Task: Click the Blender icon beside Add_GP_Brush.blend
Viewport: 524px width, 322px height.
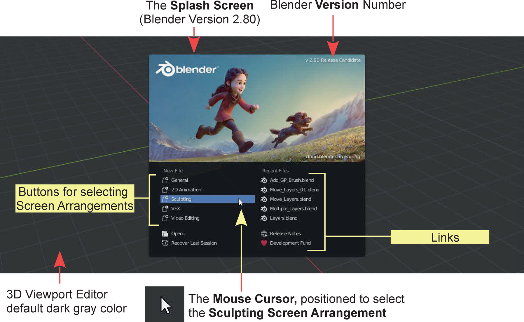Action: pyautogui.click(x=264, y=180)
